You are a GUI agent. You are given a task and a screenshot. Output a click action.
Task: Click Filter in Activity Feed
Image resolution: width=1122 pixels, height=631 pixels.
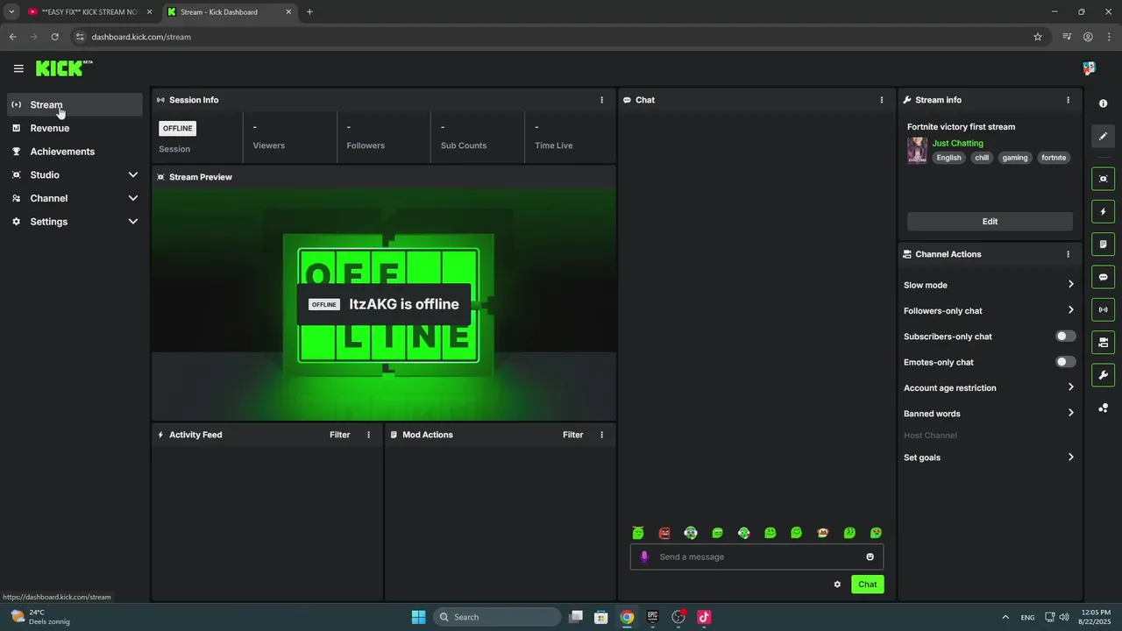(339, 435)
